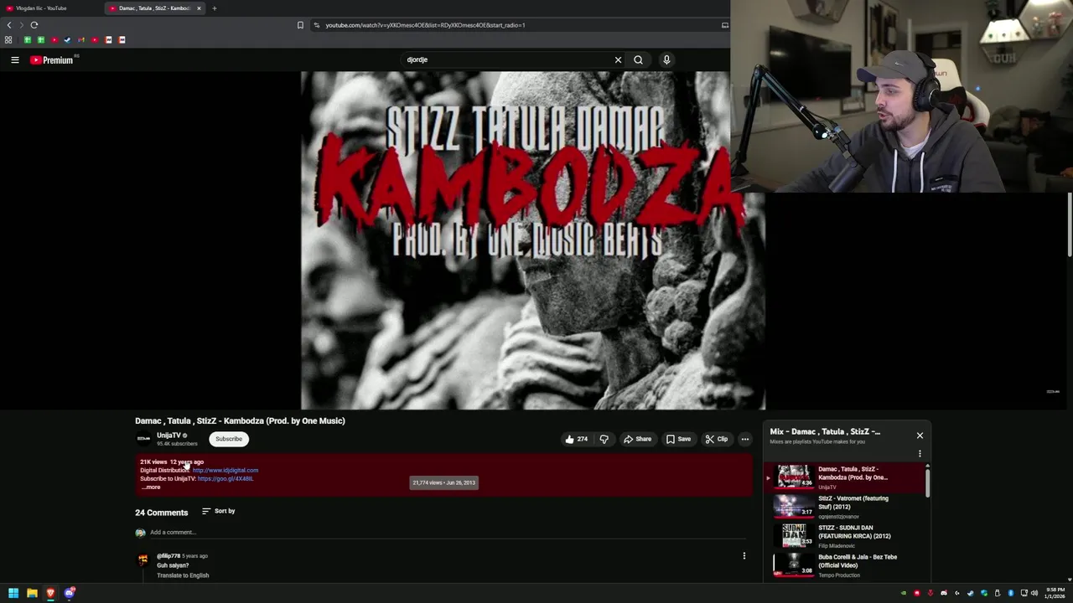Open File Explorer from the taskbar

pyautogui.click(x=32, y=593)
